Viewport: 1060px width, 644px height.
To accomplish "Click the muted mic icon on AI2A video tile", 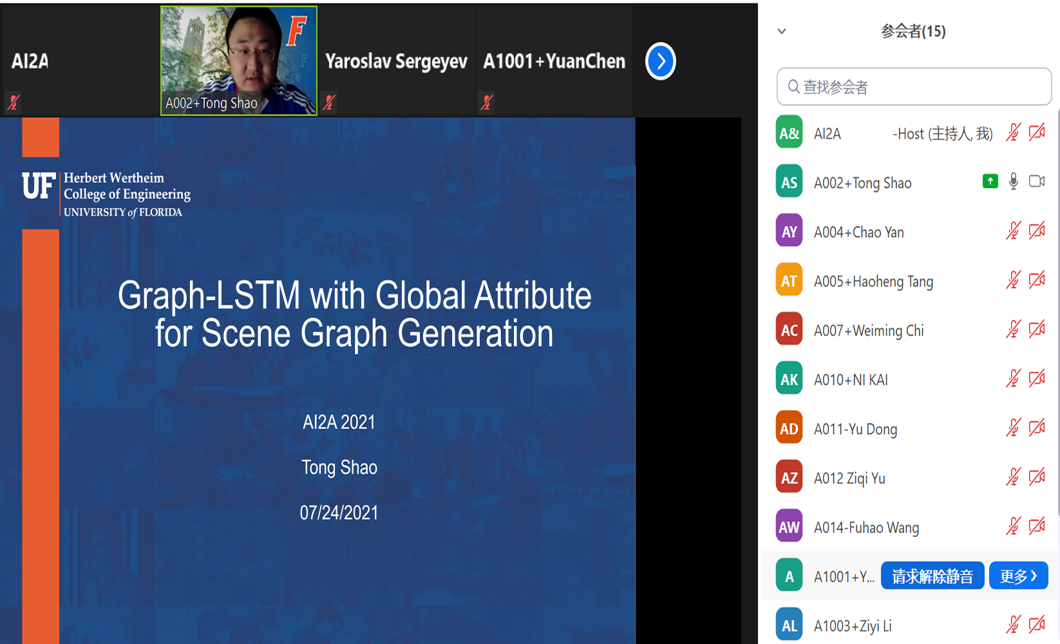I will [x=13, y=102].
